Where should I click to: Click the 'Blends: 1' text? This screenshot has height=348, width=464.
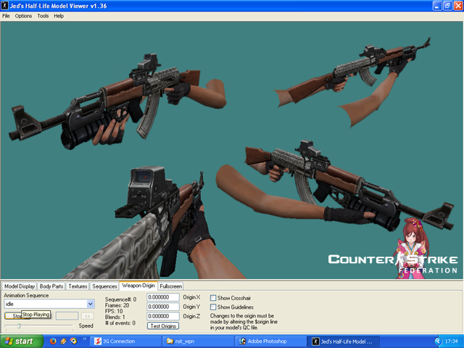pyautogui.click(x=115, y=317)
